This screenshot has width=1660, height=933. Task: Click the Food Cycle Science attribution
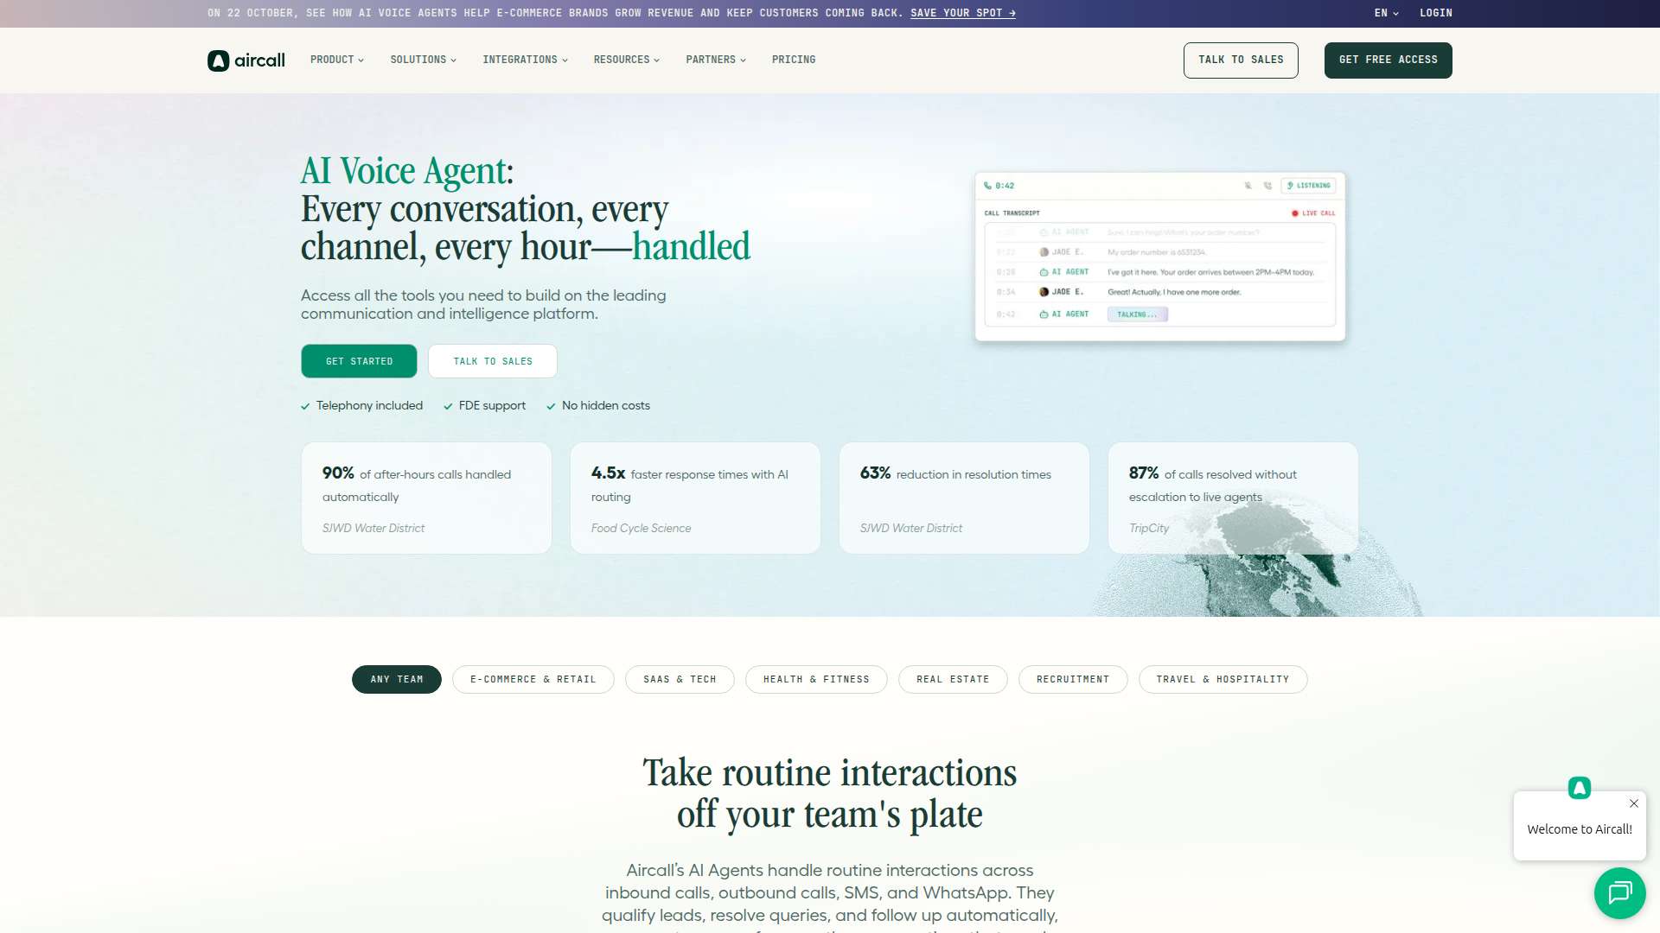(641, 529)
